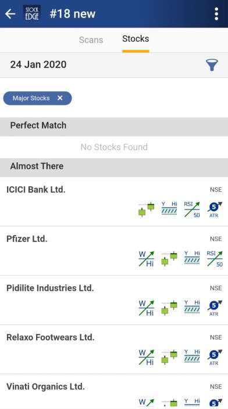Click Pidilite's yearly high range icon
The image size is (228, 409).
(192, 307)
